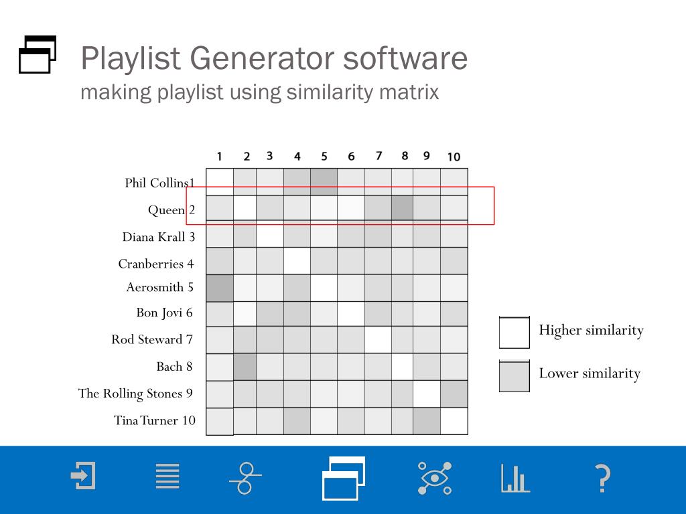Select the Bon Jovi 6 row label

(x=165, y=313)
